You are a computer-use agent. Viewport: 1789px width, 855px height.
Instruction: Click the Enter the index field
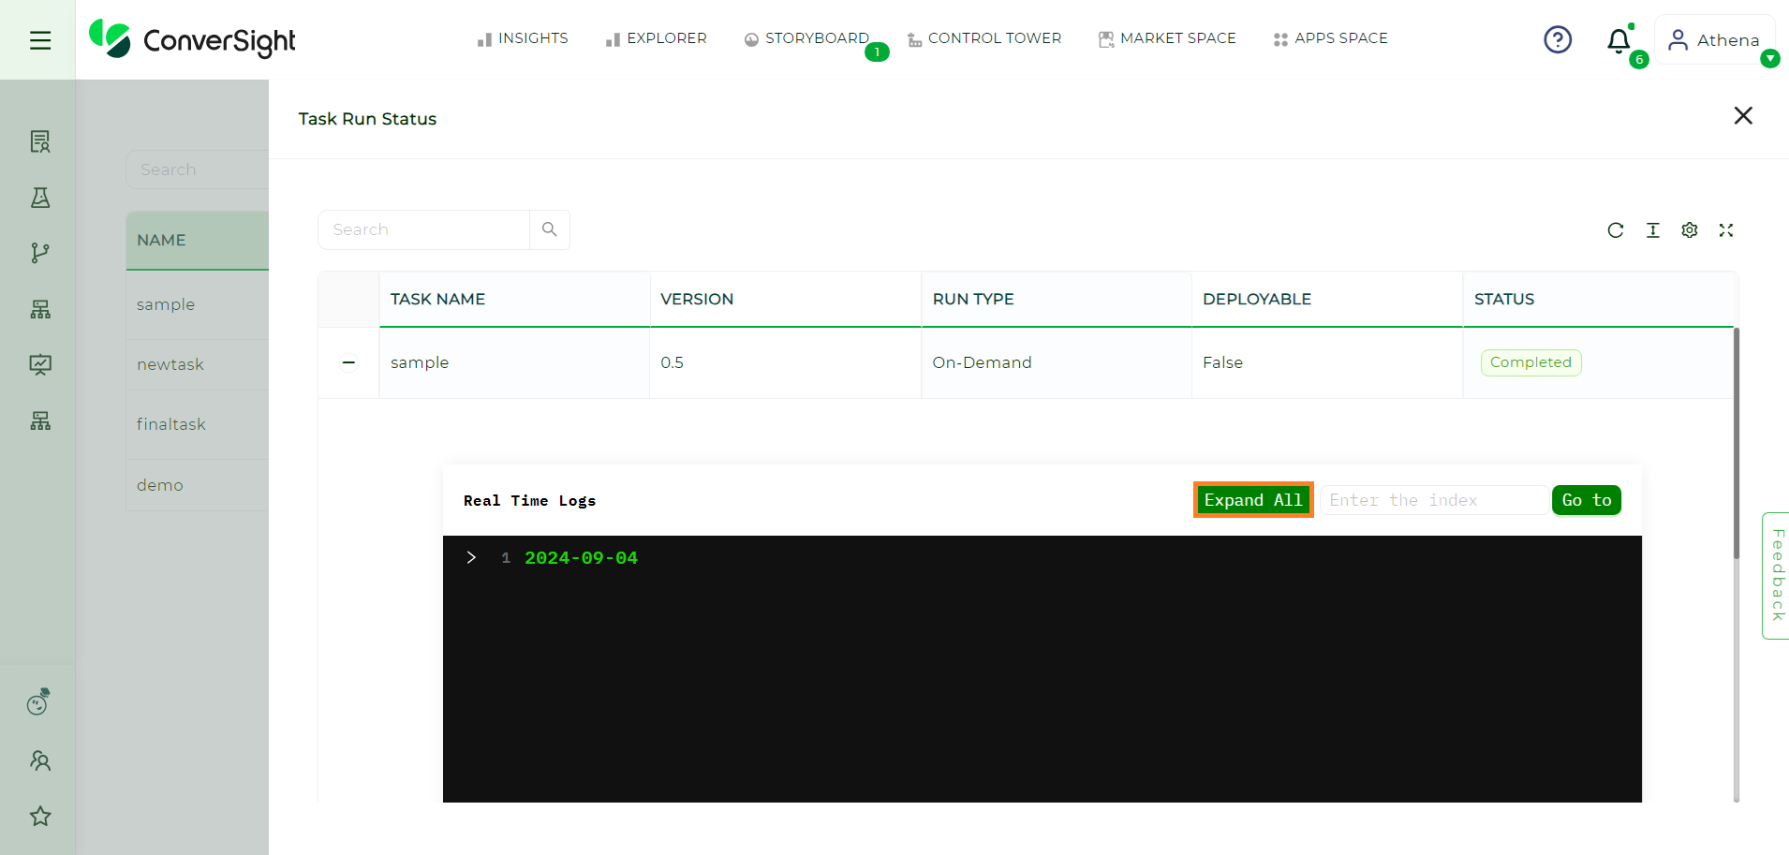point(1433,500)
